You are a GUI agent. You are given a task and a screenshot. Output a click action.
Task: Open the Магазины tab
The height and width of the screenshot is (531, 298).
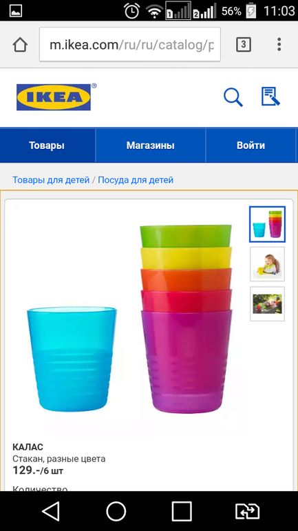(x=150, y=146)
